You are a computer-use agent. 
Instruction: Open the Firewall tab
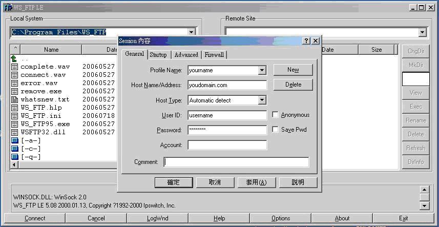pyautogui.click(x=214, y=55)
